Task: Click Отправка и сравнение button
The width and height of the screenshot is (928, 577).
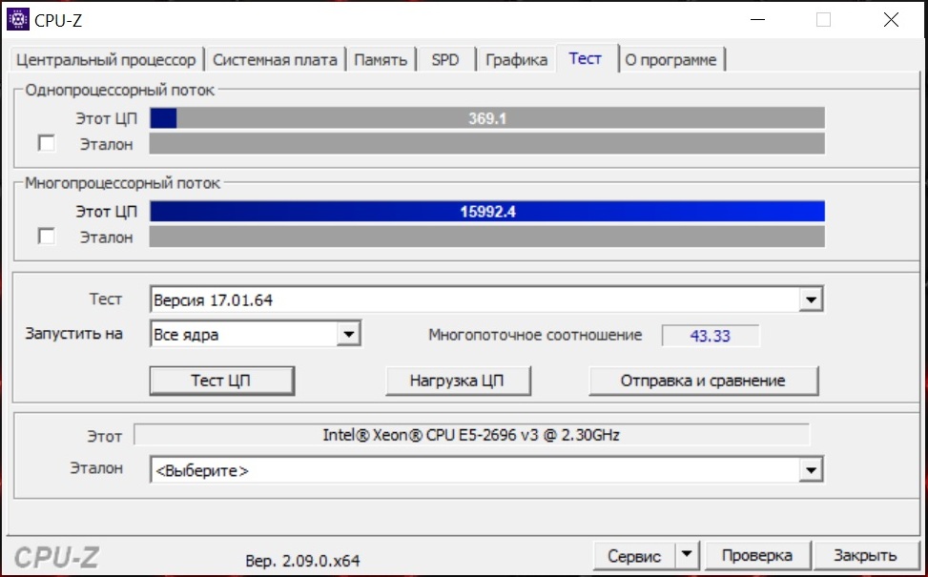Action: 704,381
